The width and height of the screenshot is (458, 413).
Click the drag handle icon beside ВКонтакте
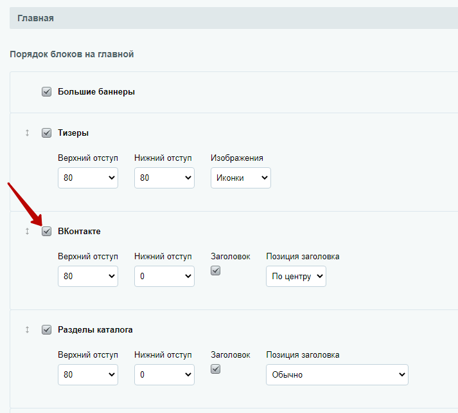[27, 232]
